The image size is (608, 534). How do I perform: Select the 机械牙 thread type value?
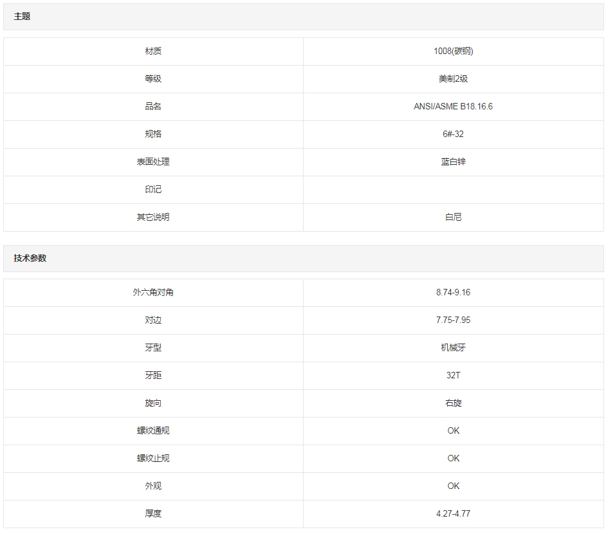click(x=453, y=348)
